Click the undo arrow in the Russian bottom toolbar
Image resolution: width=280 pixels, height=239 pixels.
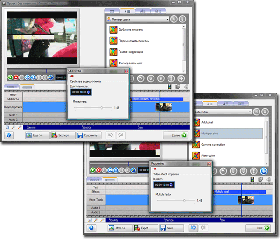[111, 135]
